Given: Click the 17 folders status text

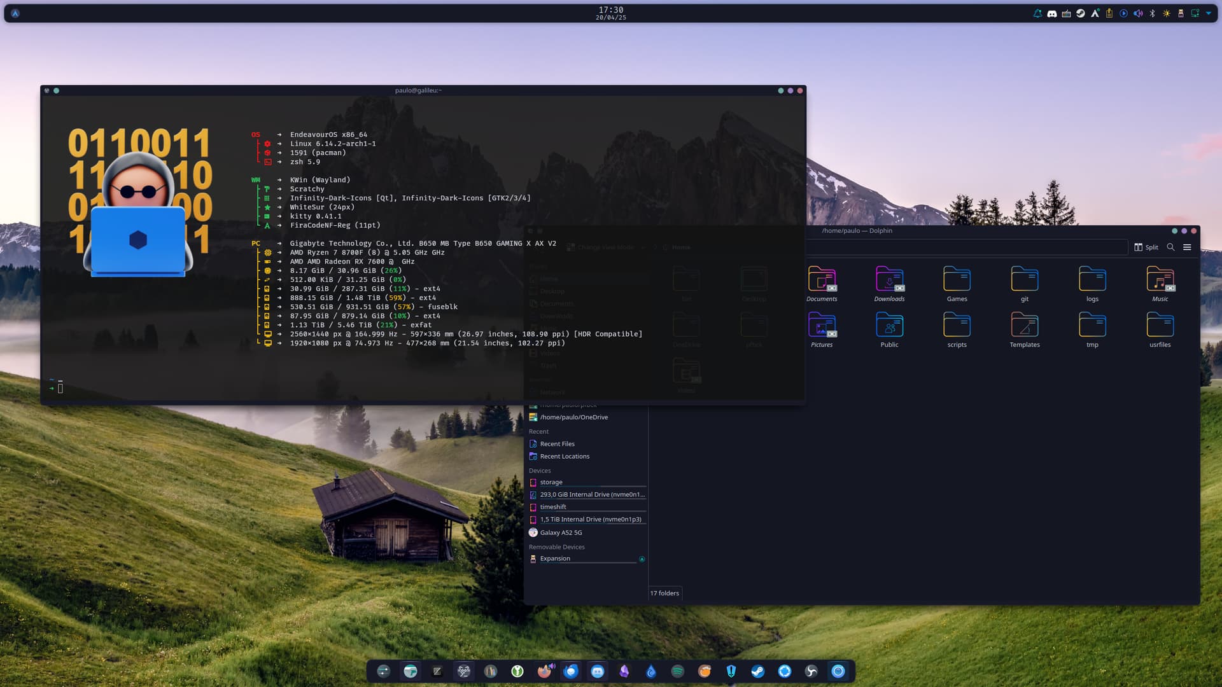Looking at the screenshot, I should click(664, 593).
